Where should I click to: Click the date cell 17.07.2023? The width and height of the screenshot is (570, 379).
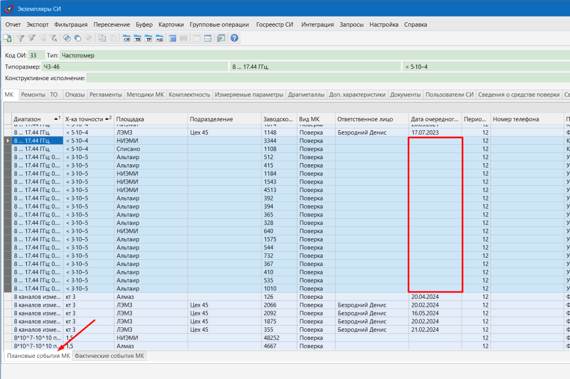435,132
